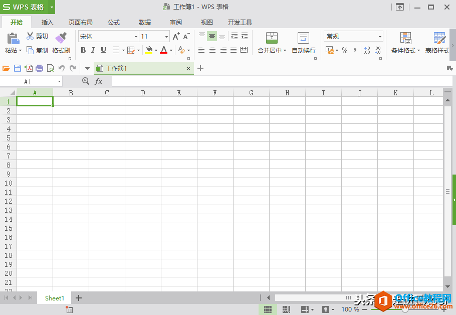Image resolution: width=456 pixels, height=315 pixels.
Task: Select column D header
Action: (143, 93)
